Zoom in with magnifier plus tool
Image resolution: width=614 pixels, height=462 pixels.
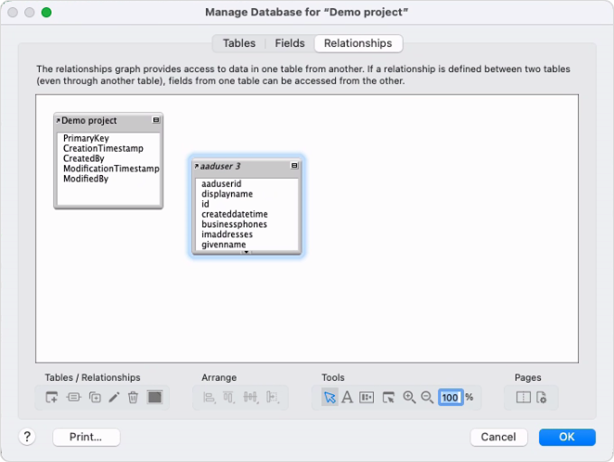click(x=409, y=397)
